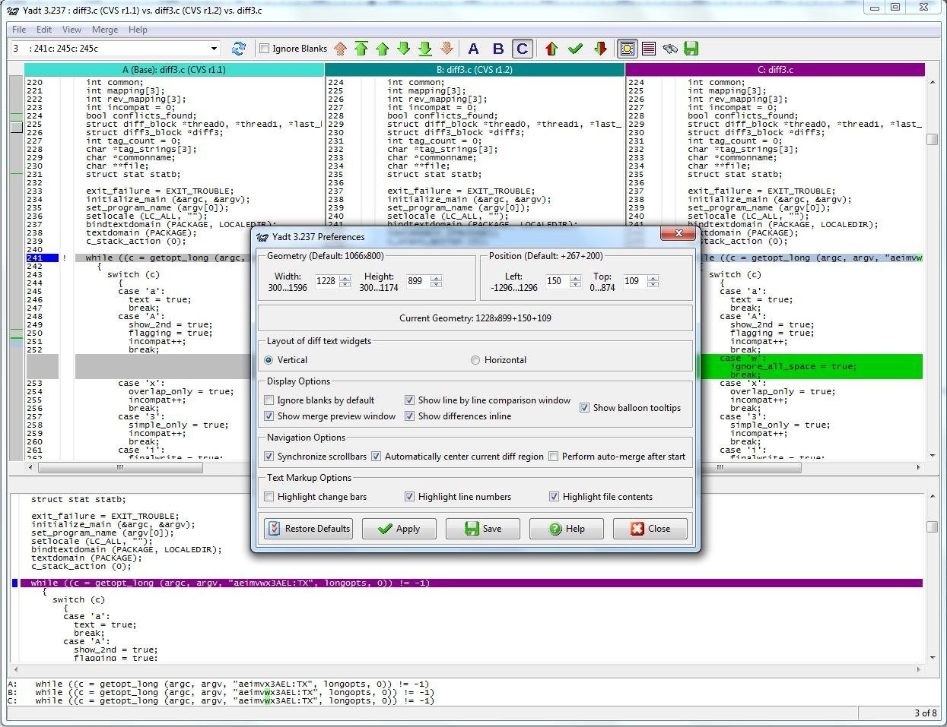Go to last difference with bottom green arrow
Screen dimensions: 947x727
pyautogui.click(x=425, y=49)
